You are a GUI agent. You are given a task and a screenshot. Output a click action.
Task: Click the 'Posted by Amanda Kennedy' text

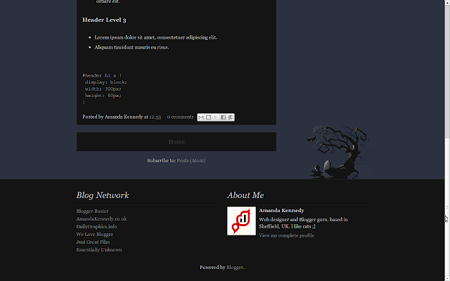pos(112,117)
